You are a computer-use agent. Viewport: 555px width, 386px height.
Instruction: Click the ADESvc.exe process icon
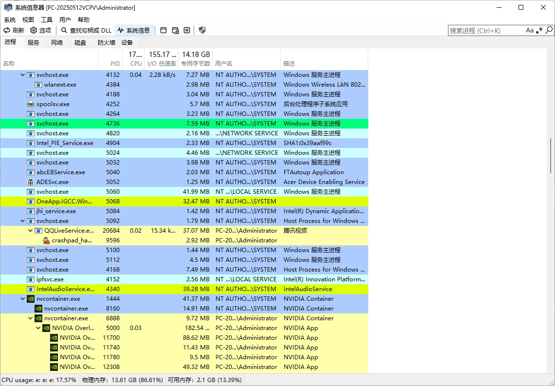coord(31,182)
